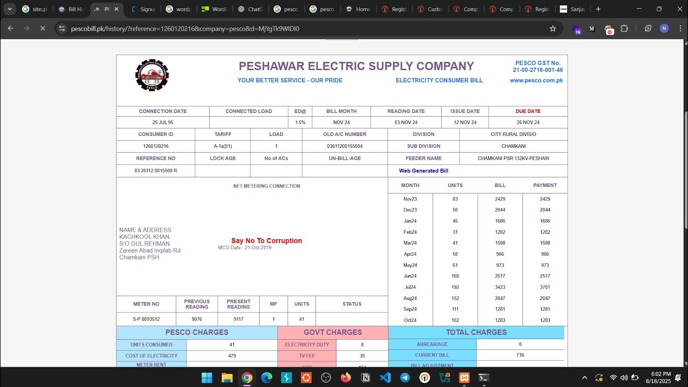The image size is (688, 387).
Task: Show hidden system tray icons
Action: coord(585,378)
